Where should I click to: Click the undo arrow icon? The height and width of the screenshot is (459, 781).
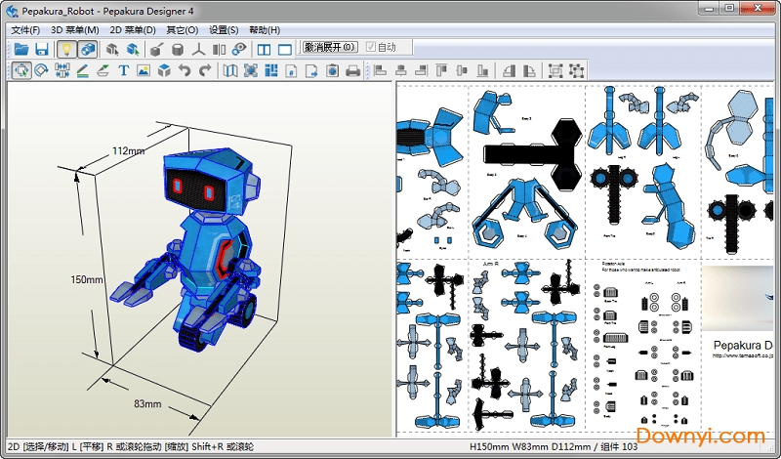click(x=185, y=70)
